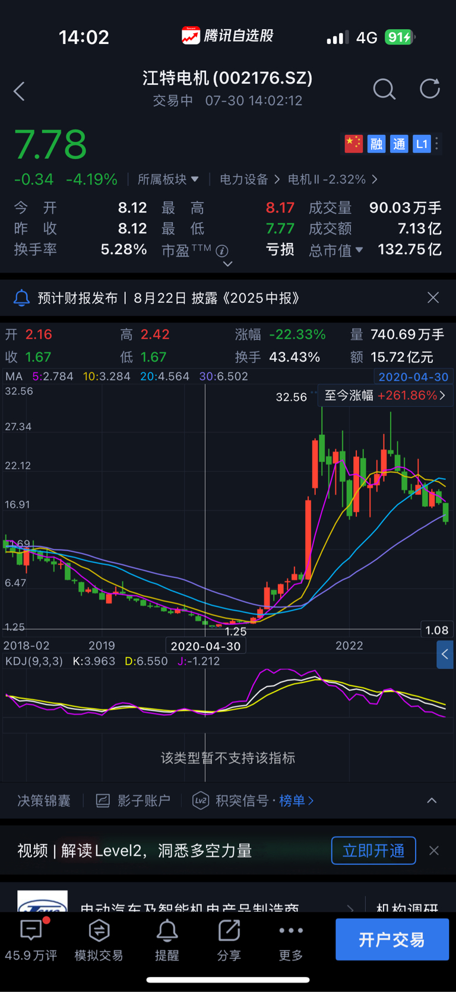Tap the 1.08 price axis label

pos(437,630)
